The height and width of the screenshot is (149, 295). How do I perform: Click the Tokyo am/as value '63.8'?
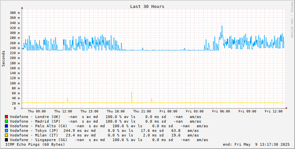[x=176, y=131]
